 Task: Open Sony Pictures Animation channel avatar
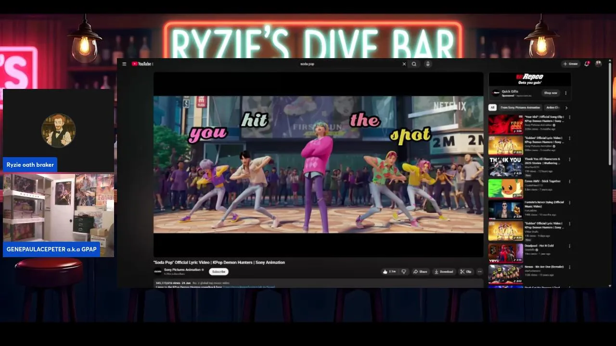(x=157, y=272)
